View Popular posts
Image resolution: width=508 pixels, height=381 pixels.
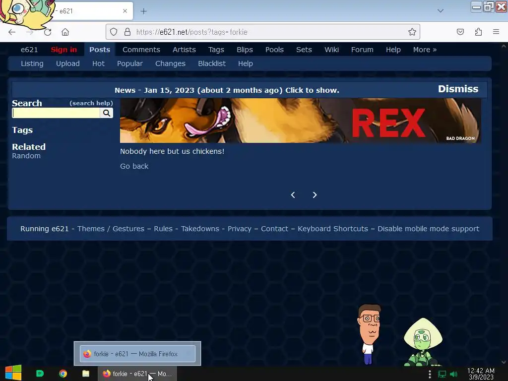coord(130,63)
